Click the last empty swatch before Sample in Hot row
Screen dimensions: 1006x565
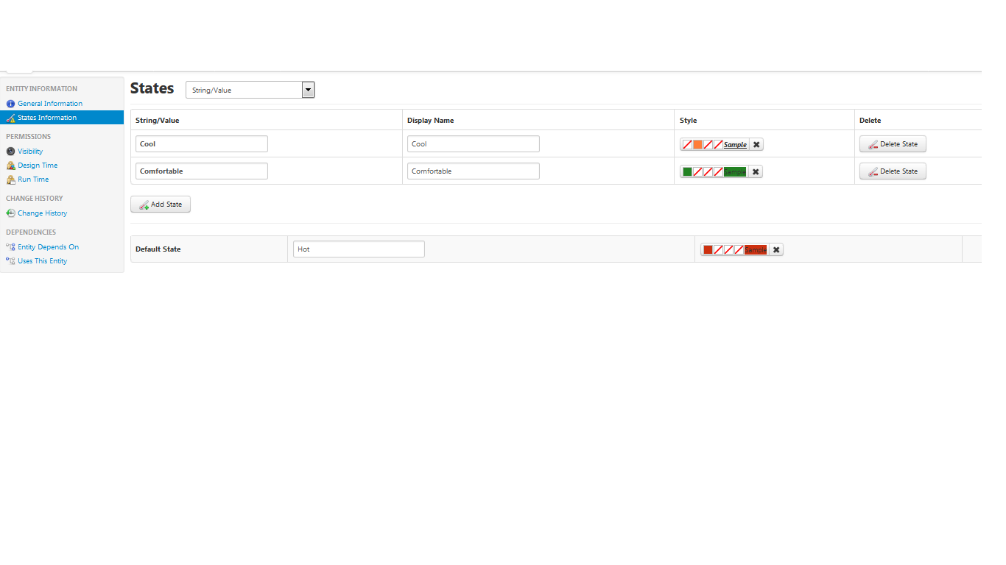tap(739, 250)
